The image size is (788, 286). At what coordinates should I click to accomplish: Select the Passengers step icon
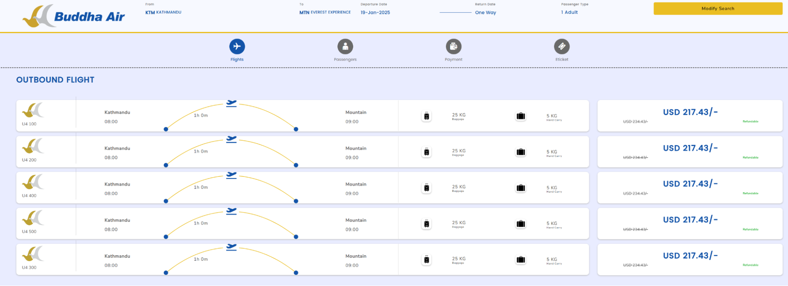pos(345,46)
